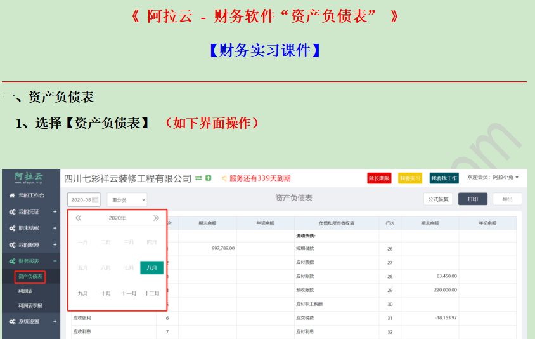Go to next year with double-right arrow

click(156, 218)
